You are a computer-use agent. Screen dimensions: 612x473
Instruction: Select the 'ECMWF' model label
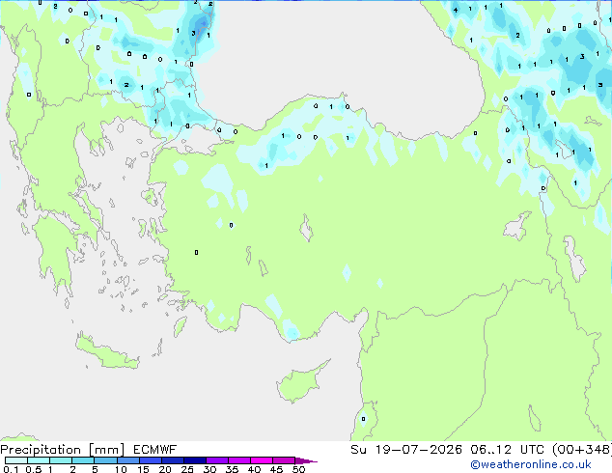pyautogui.click(x=155, y=450)
